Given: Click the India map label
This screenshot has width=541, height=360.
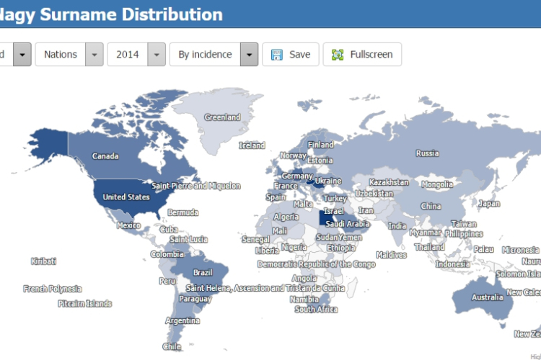Looking at the screenshot, I should (x=397, y=225).
